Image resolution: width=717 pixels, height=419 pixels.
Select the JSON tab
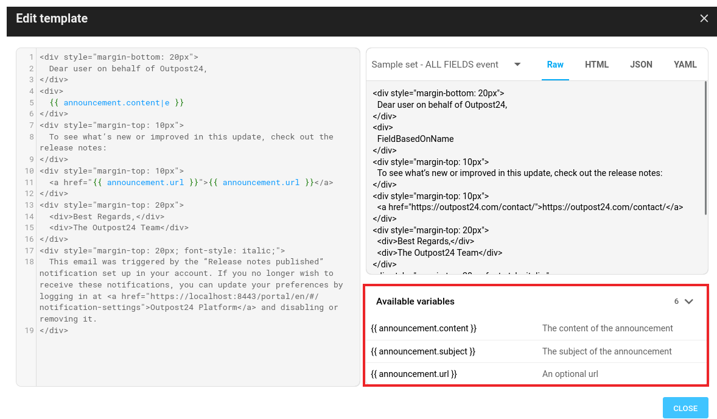point(641,65)
